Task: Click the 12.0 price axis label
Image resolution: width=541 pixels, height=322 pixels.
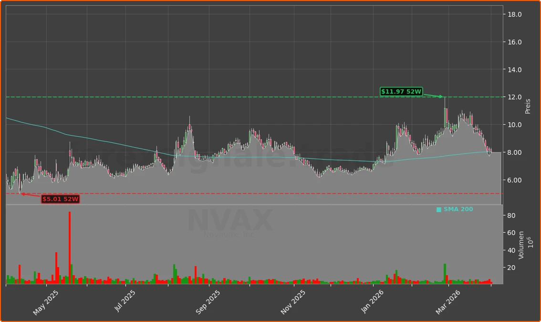Action: (514, 97)
